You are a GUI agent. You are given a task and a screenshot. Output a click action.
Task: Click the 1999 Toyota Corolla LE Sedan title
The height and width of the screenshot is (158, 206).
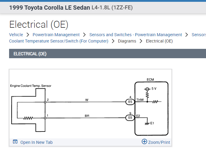click(50, 8)
